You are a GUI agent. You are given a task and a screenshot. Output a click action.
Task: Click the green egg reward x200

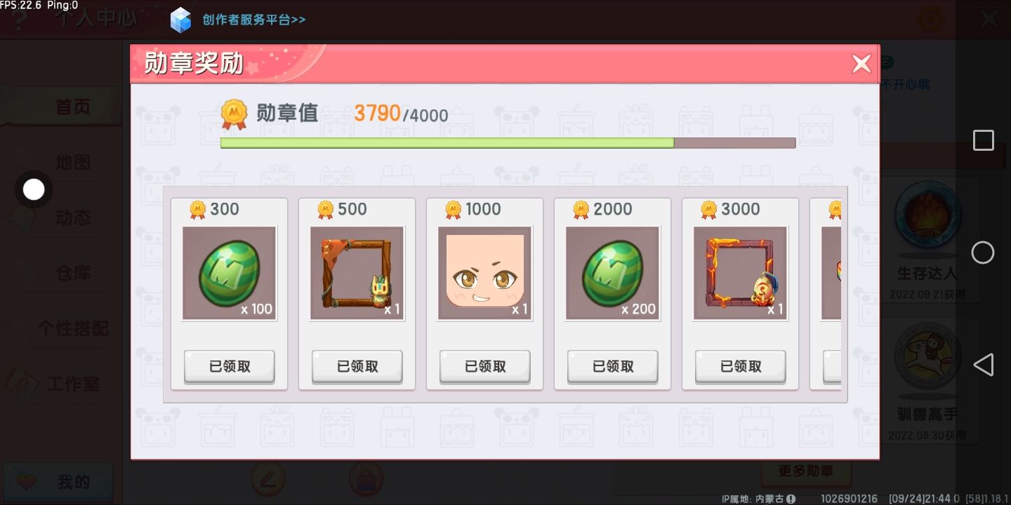coord(613,273)
